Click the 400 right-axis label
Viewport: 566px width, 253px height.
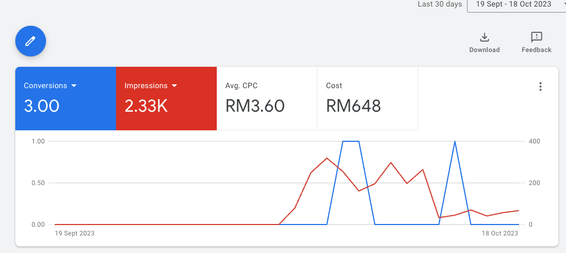[534, 141]
